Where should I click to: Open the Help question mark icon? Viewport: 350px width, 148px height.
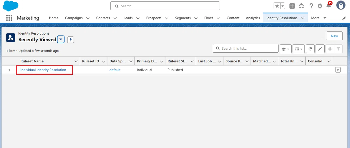click(311, 6)
